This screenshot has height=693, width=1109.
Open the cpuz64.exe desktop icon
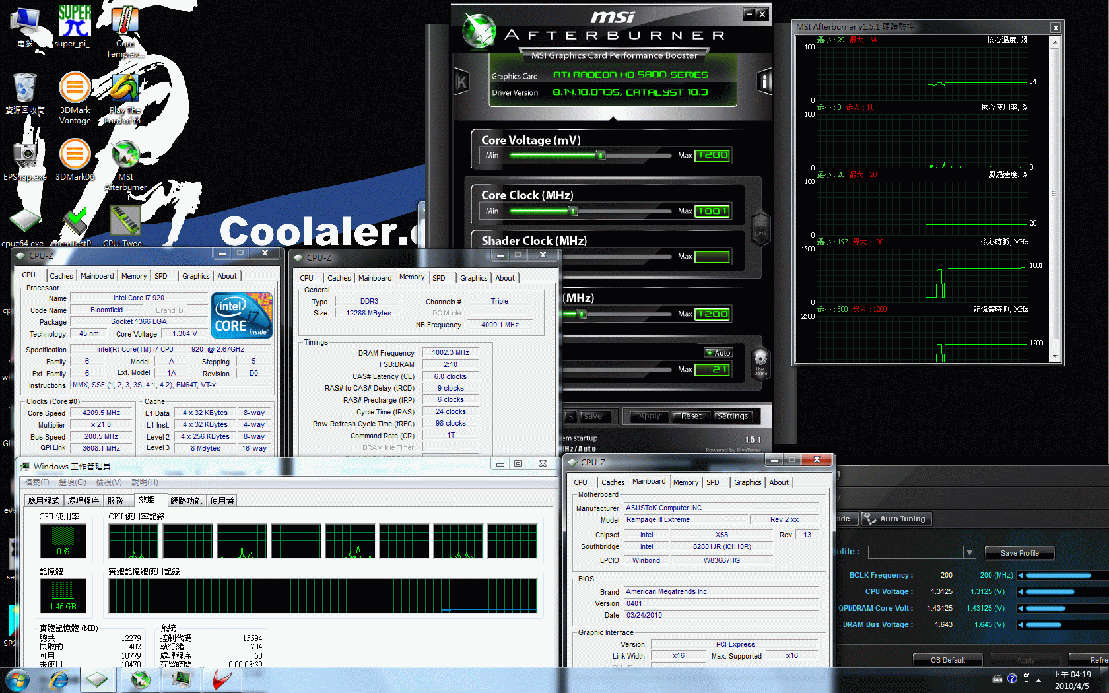[x=24, y=226]
